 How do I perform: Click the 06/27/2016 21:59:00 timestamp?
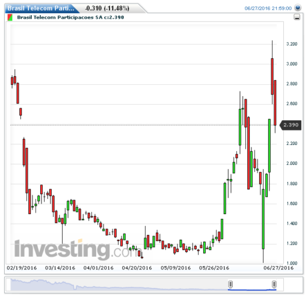268,8
